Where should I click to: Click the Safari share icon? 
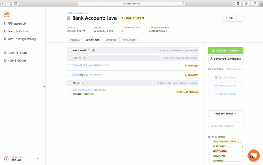click(246, 3)
